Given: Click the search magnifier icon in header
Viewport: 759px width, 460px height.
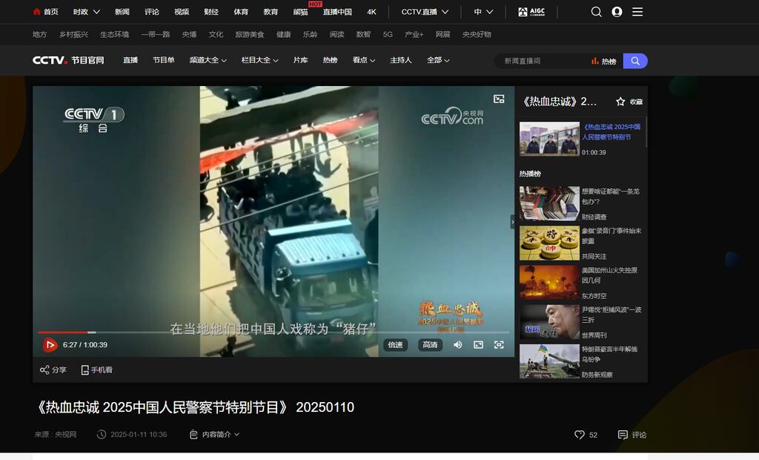Looking at the screenshot, I should click(x=597, y=12).
